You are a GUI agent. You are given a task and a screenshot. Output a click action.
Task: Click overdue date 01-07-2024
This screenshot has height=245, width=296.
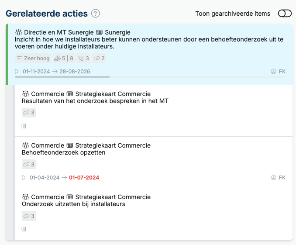tap(84, 178)
